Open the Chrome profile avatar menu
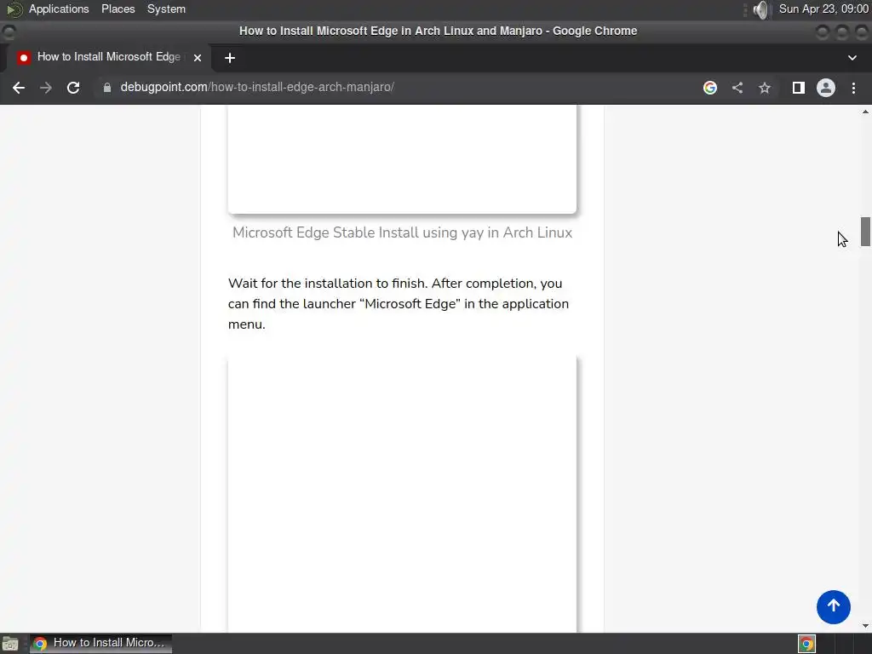This screenshot has height=654, width=872. click(826, 88)
